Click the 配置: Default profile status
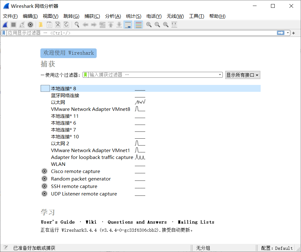The width and height of the screenshot is (301, 252). (x=277, y=248)
